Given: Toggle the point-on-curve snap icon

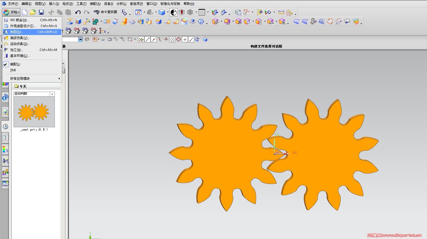Looking at the screenshot, I should (191, 40).
